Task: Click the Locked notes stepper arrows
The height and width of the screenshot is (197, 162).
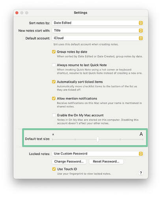Action: tap(141, 154)
